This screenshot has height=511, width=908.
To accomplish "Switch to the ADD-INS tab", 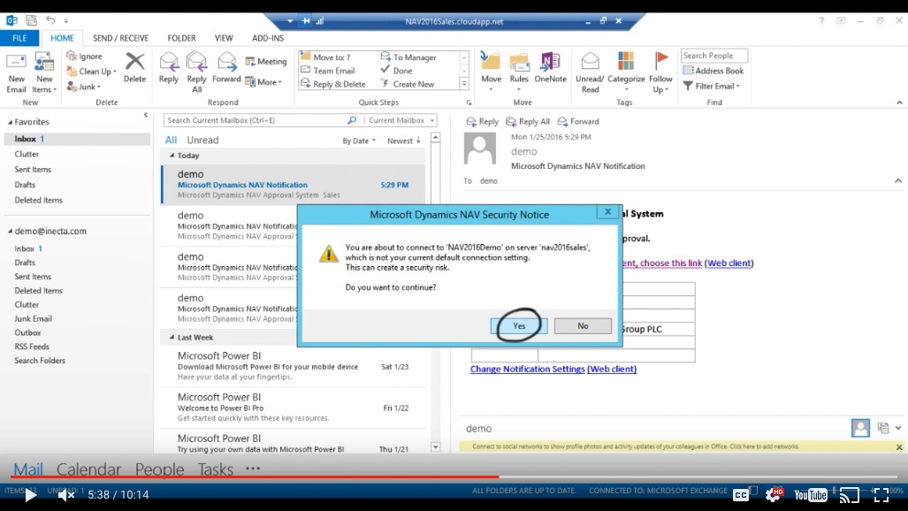I will (x=268, y=38).
